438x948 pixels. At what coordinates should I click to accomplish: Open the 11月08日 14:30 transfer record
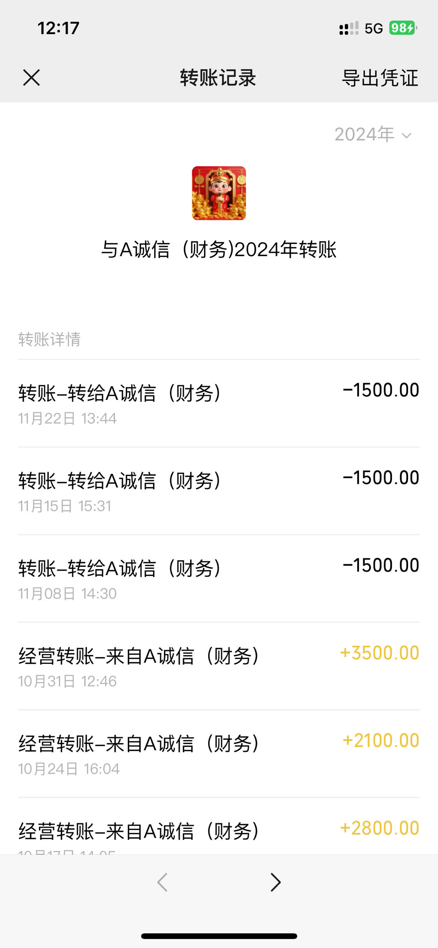219,579
